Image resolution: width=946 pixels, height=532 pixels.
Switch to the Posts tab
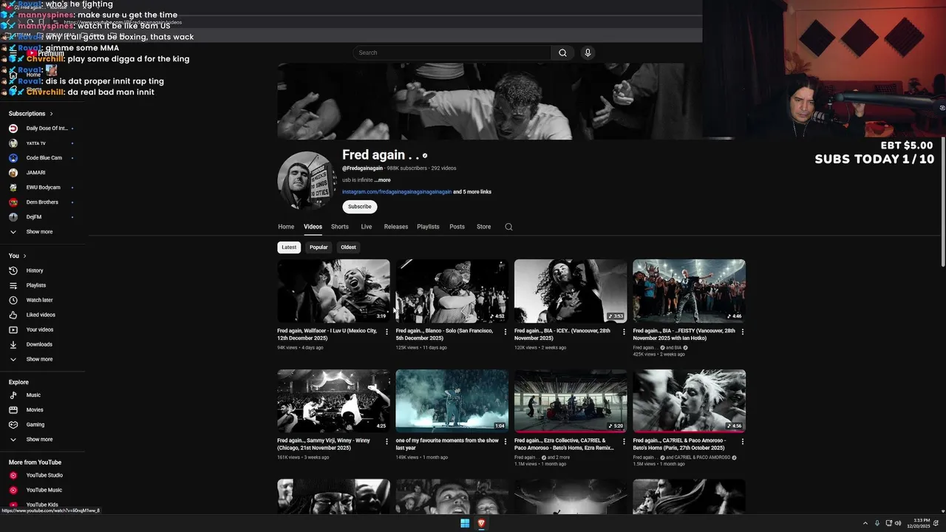457,227
